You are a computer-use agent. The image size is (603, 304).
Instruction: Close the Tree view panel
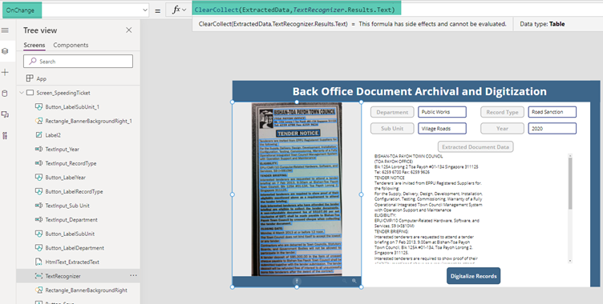click(129, 30)
